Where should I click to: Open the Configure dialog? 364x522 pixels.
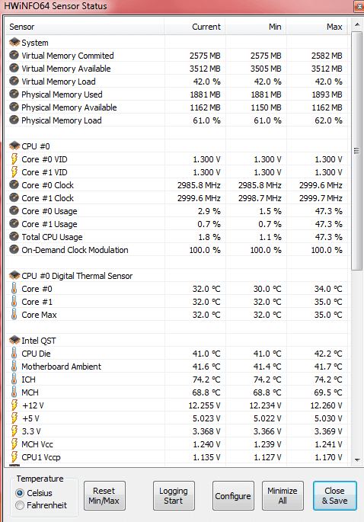[233, 495]
